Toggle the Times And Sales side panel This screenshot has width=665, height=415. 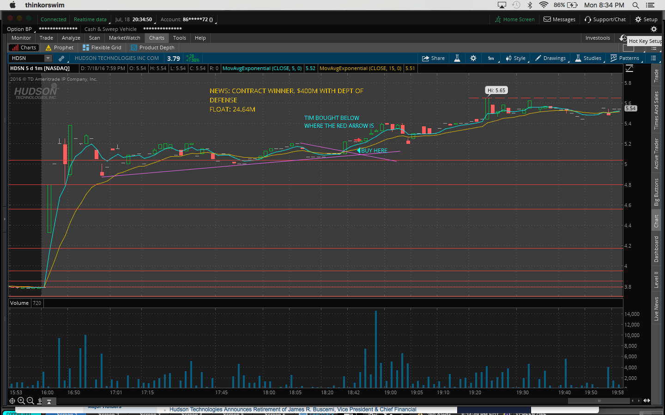[656, 110]
